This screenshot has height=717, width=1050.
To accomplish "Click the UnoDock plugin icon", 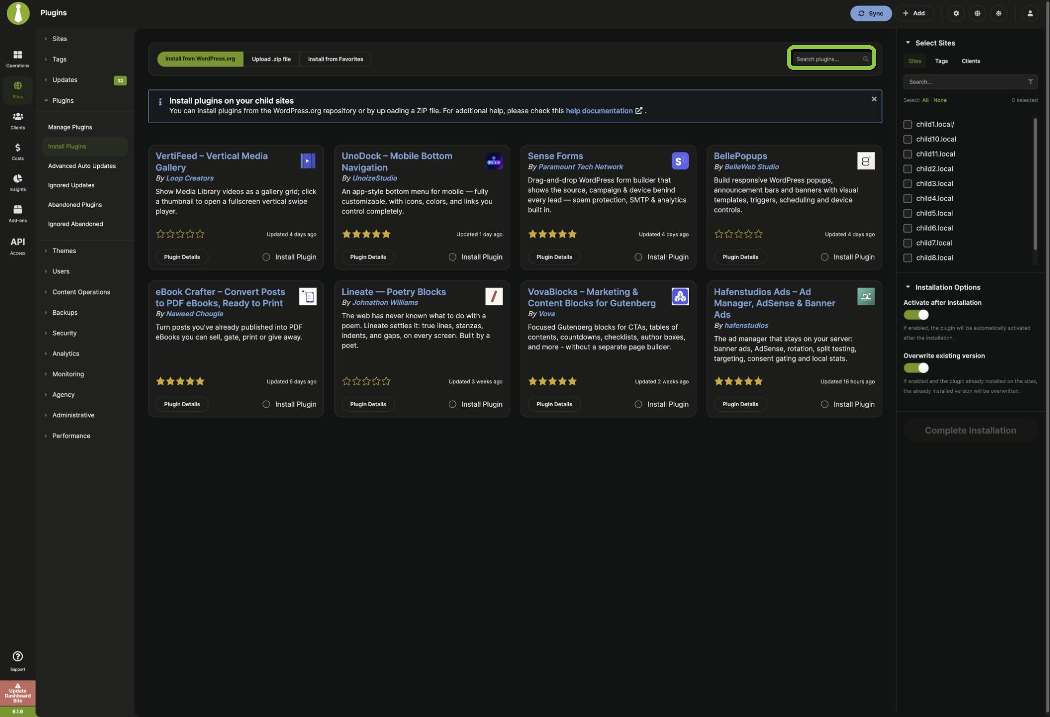I will [494, 161].
